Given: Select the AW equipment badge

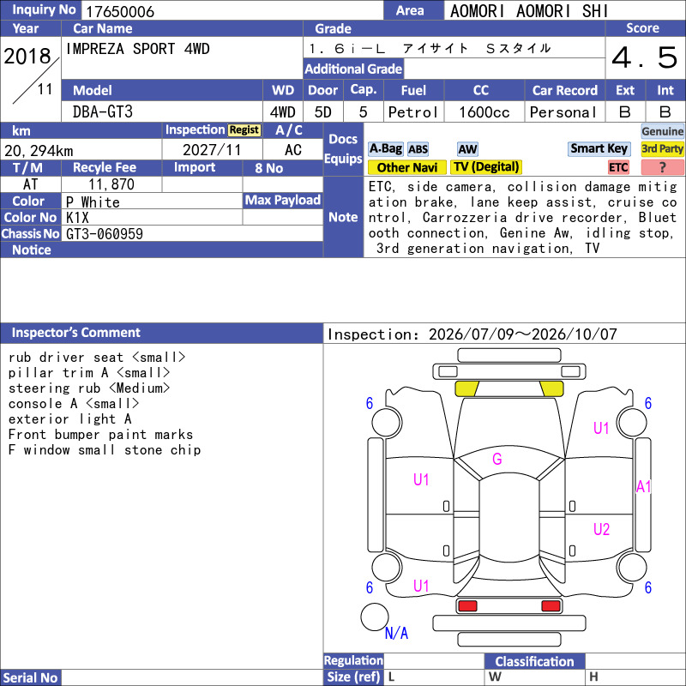Looking at the screenshot, I should 467,149.
